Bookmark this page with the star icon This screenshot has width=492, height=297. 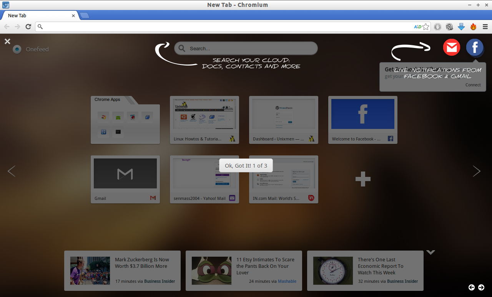[426, 26]
